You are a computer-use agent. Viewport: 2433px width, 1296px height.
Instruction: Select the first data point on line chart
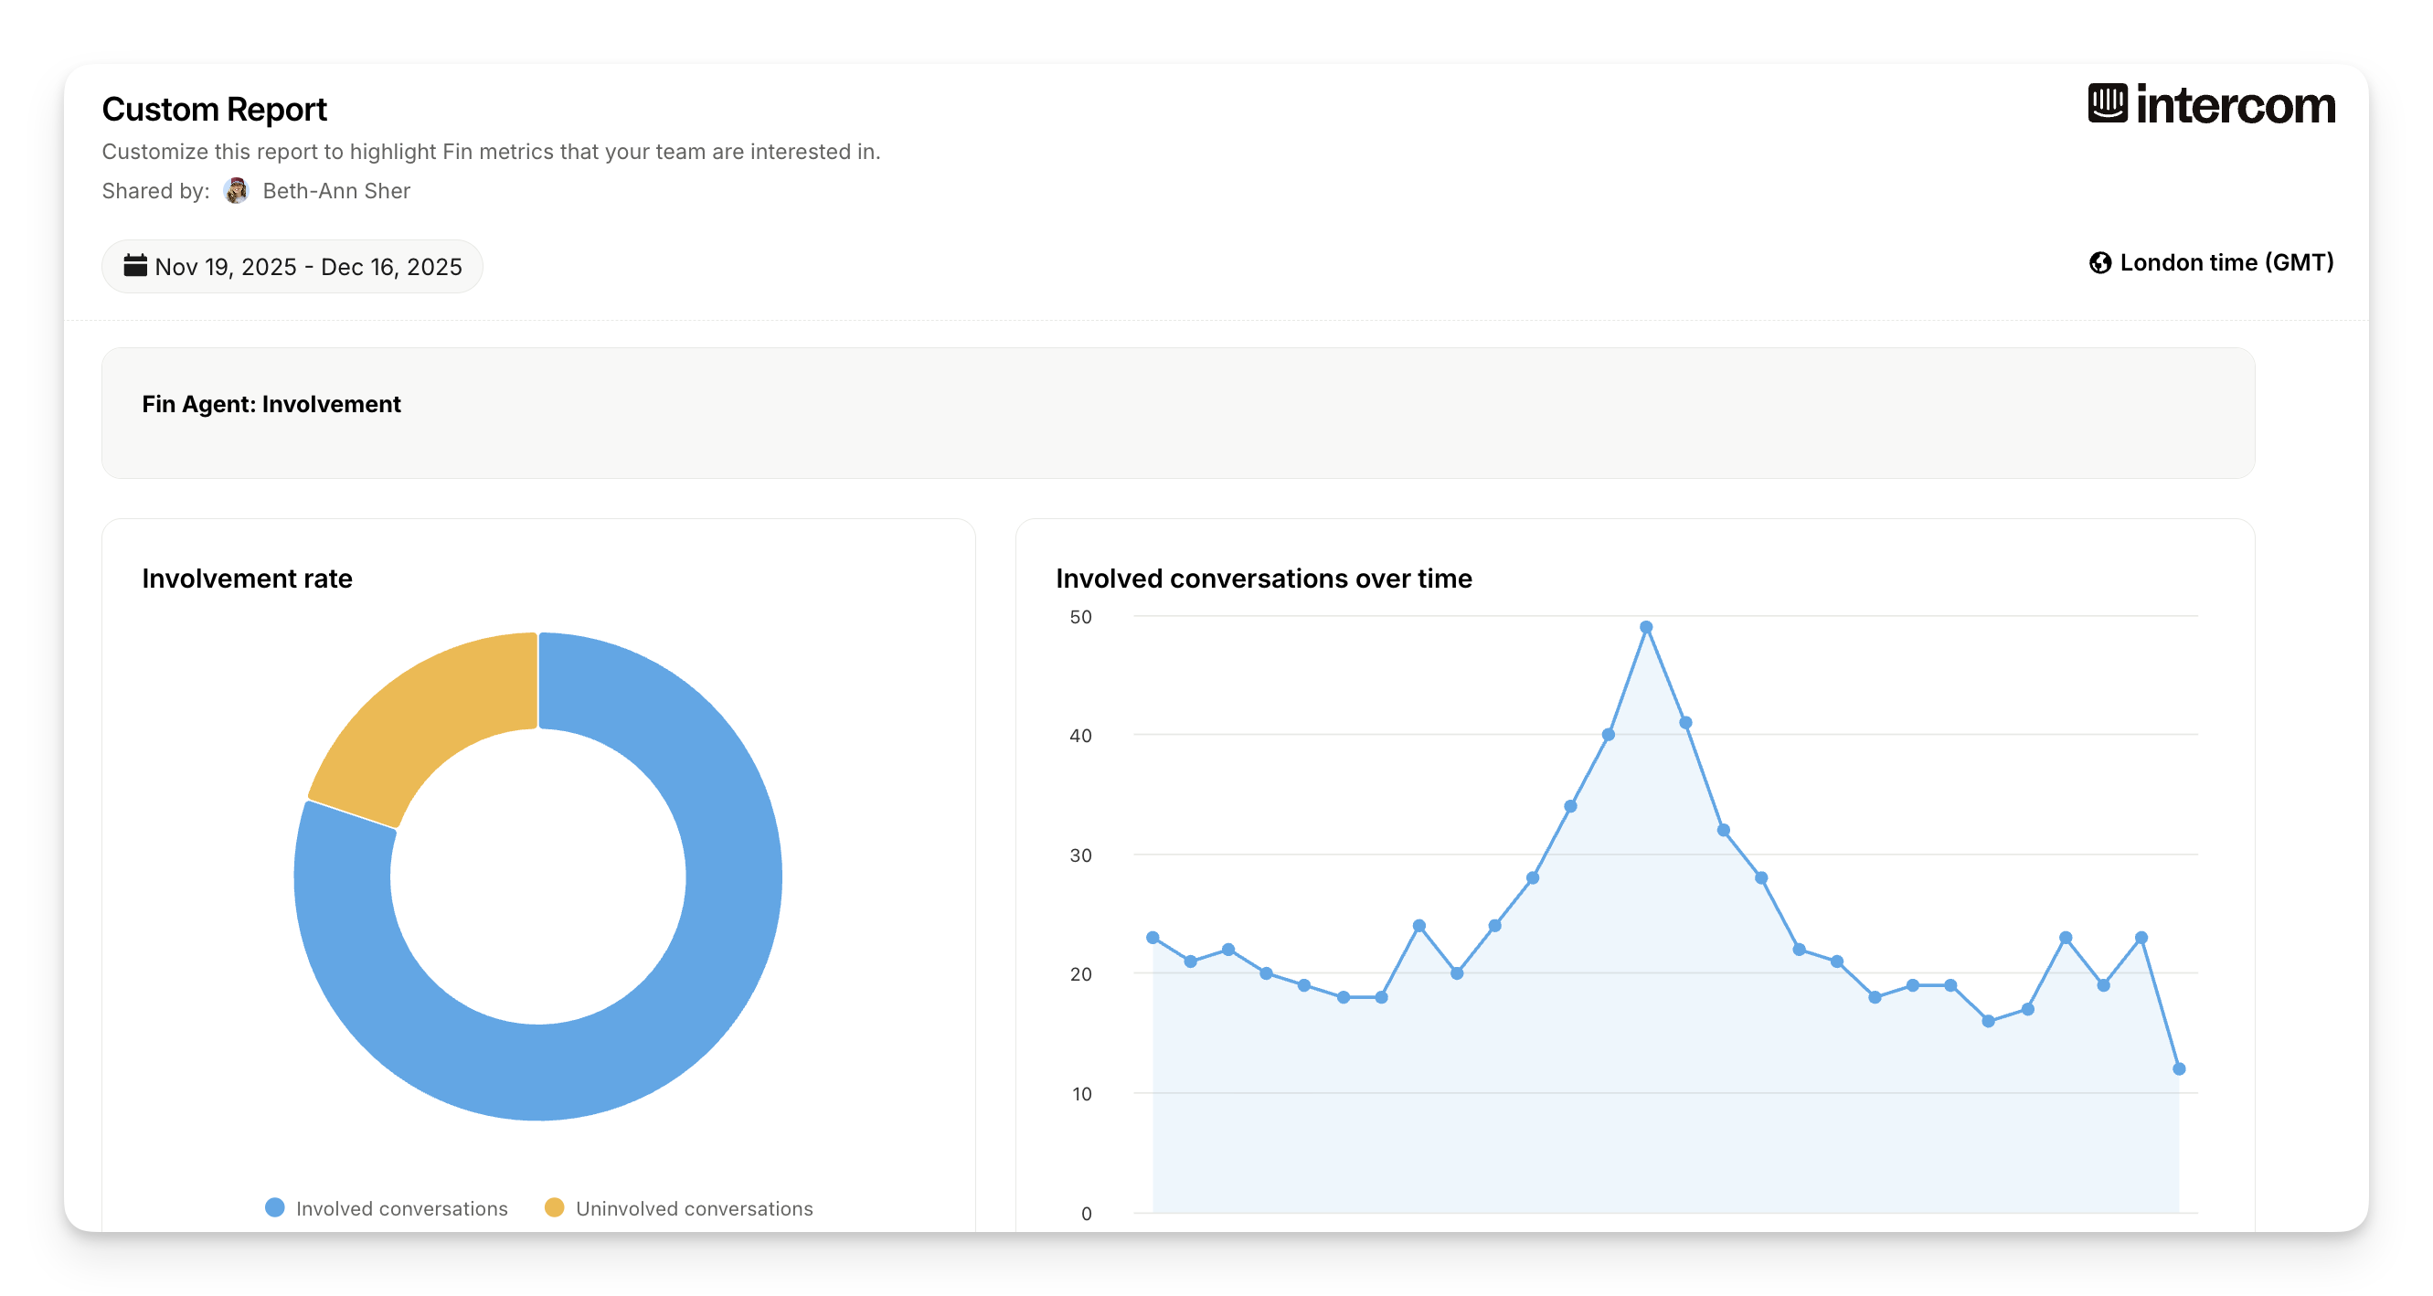coord(1153,938)
